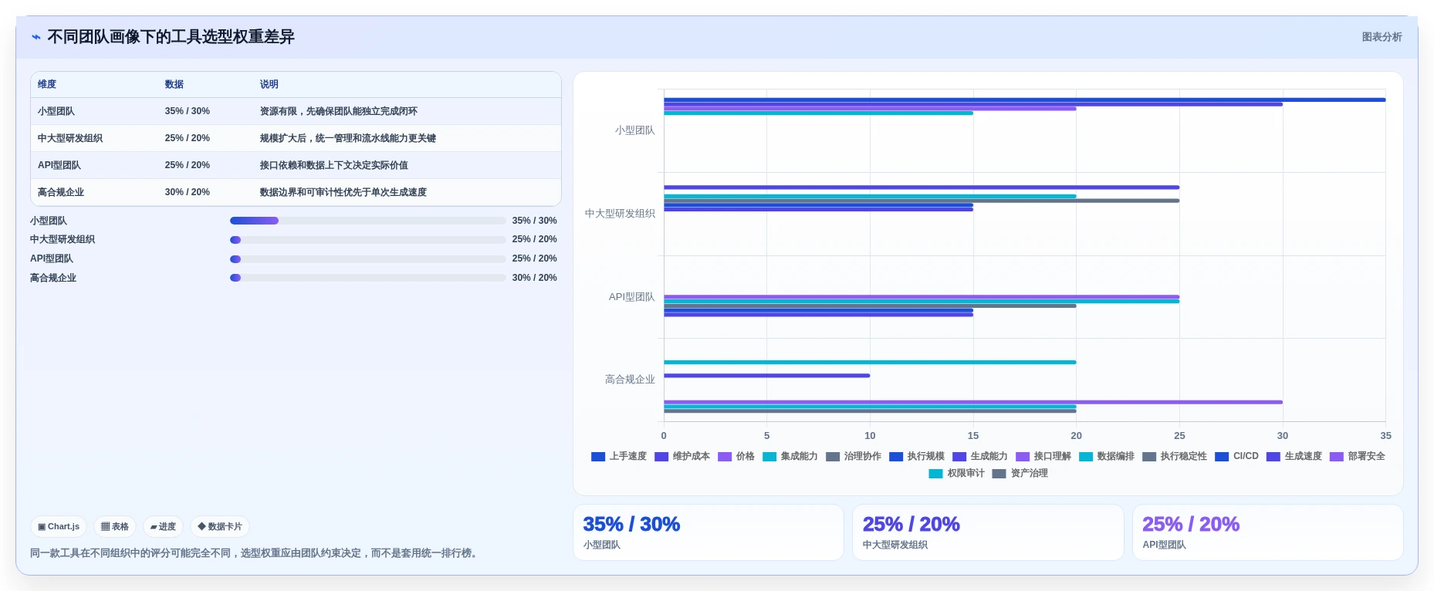
Task: Hide the 生成速度 dataset via its legend item
Action: [1294, 456]
